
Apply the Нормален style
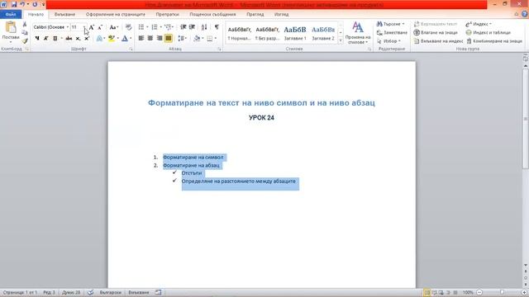[x=239, y=33]
